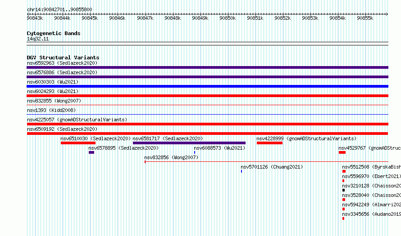
Task: Select the tiny blue marker under nsv5701126
Action: (x=242, y=171)
